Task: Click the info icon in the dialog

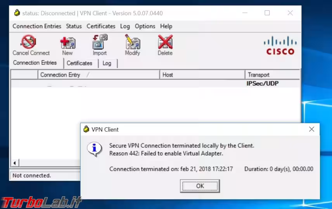Action: pos(94,149)
